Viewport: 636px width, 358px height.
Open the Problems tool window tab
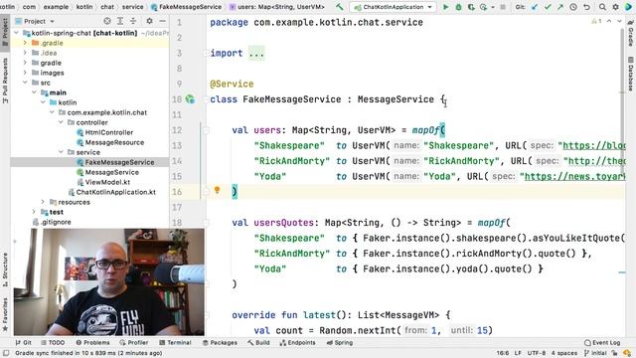pos(92,342)
